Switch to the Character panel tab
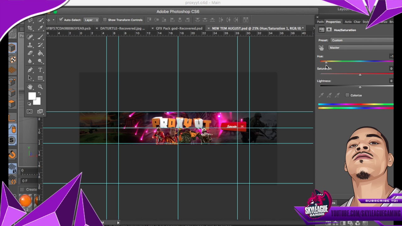The height and width of the screenshot is (226, 402). pyautogui.click(x=357, y=22)
